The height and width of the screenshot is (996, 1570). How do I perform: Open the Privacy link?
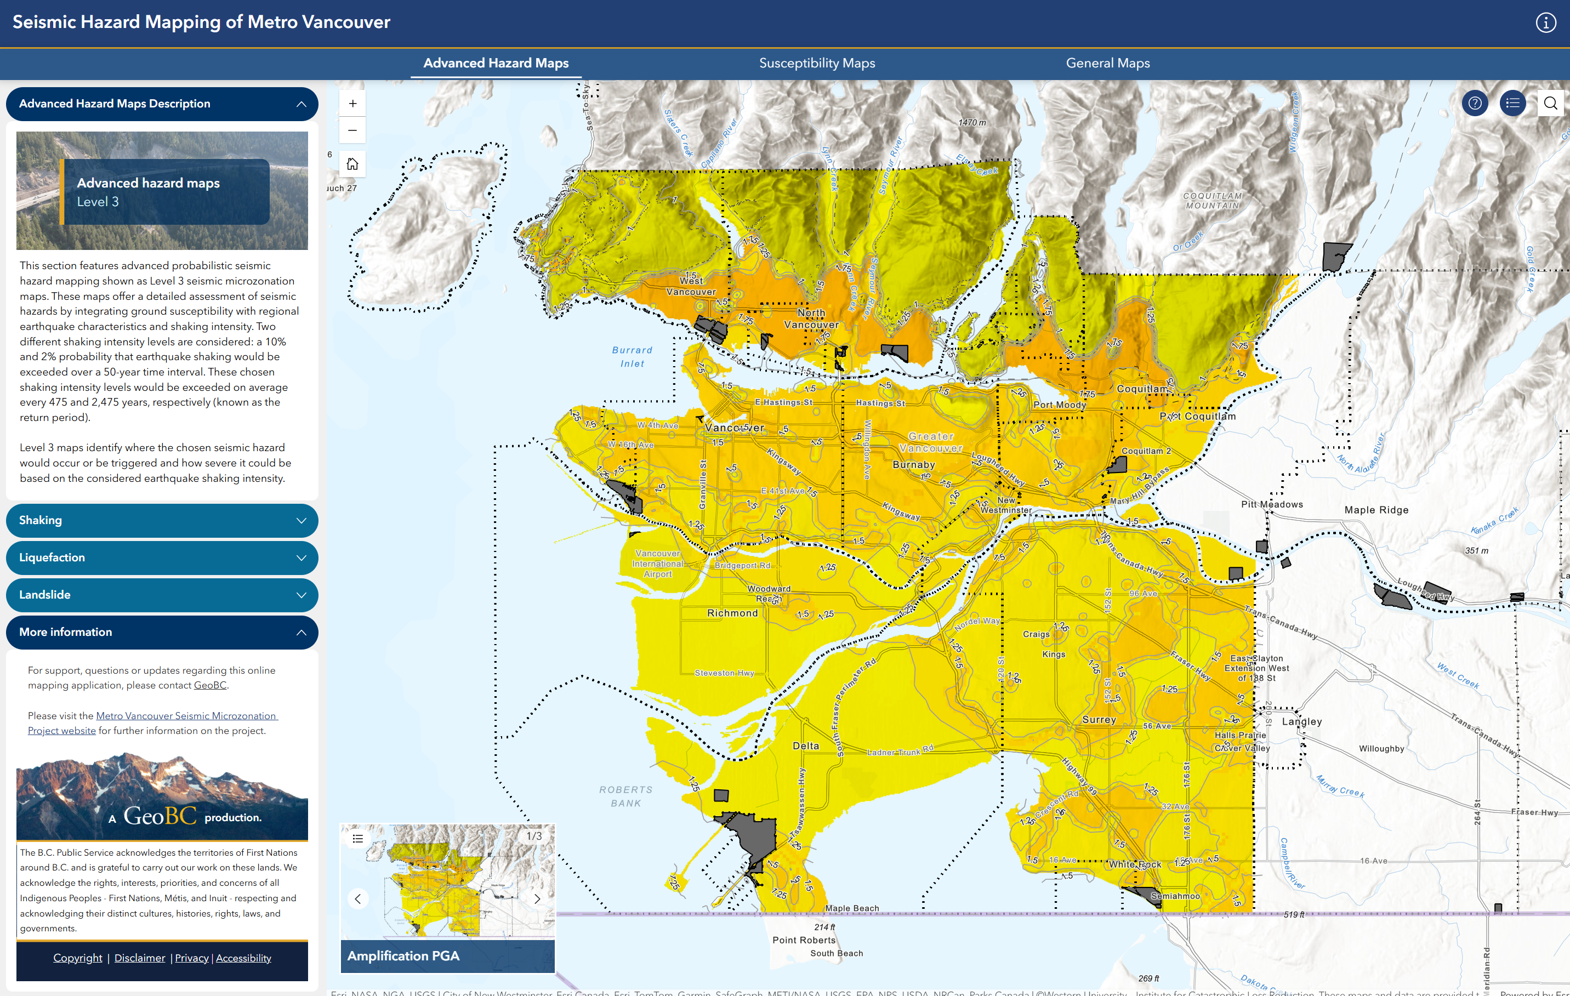coord(192,958)
